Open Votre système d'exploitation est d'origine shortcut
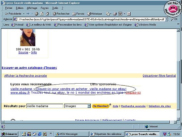This screenshot has width=182, height=137. (x=108, y=25)
